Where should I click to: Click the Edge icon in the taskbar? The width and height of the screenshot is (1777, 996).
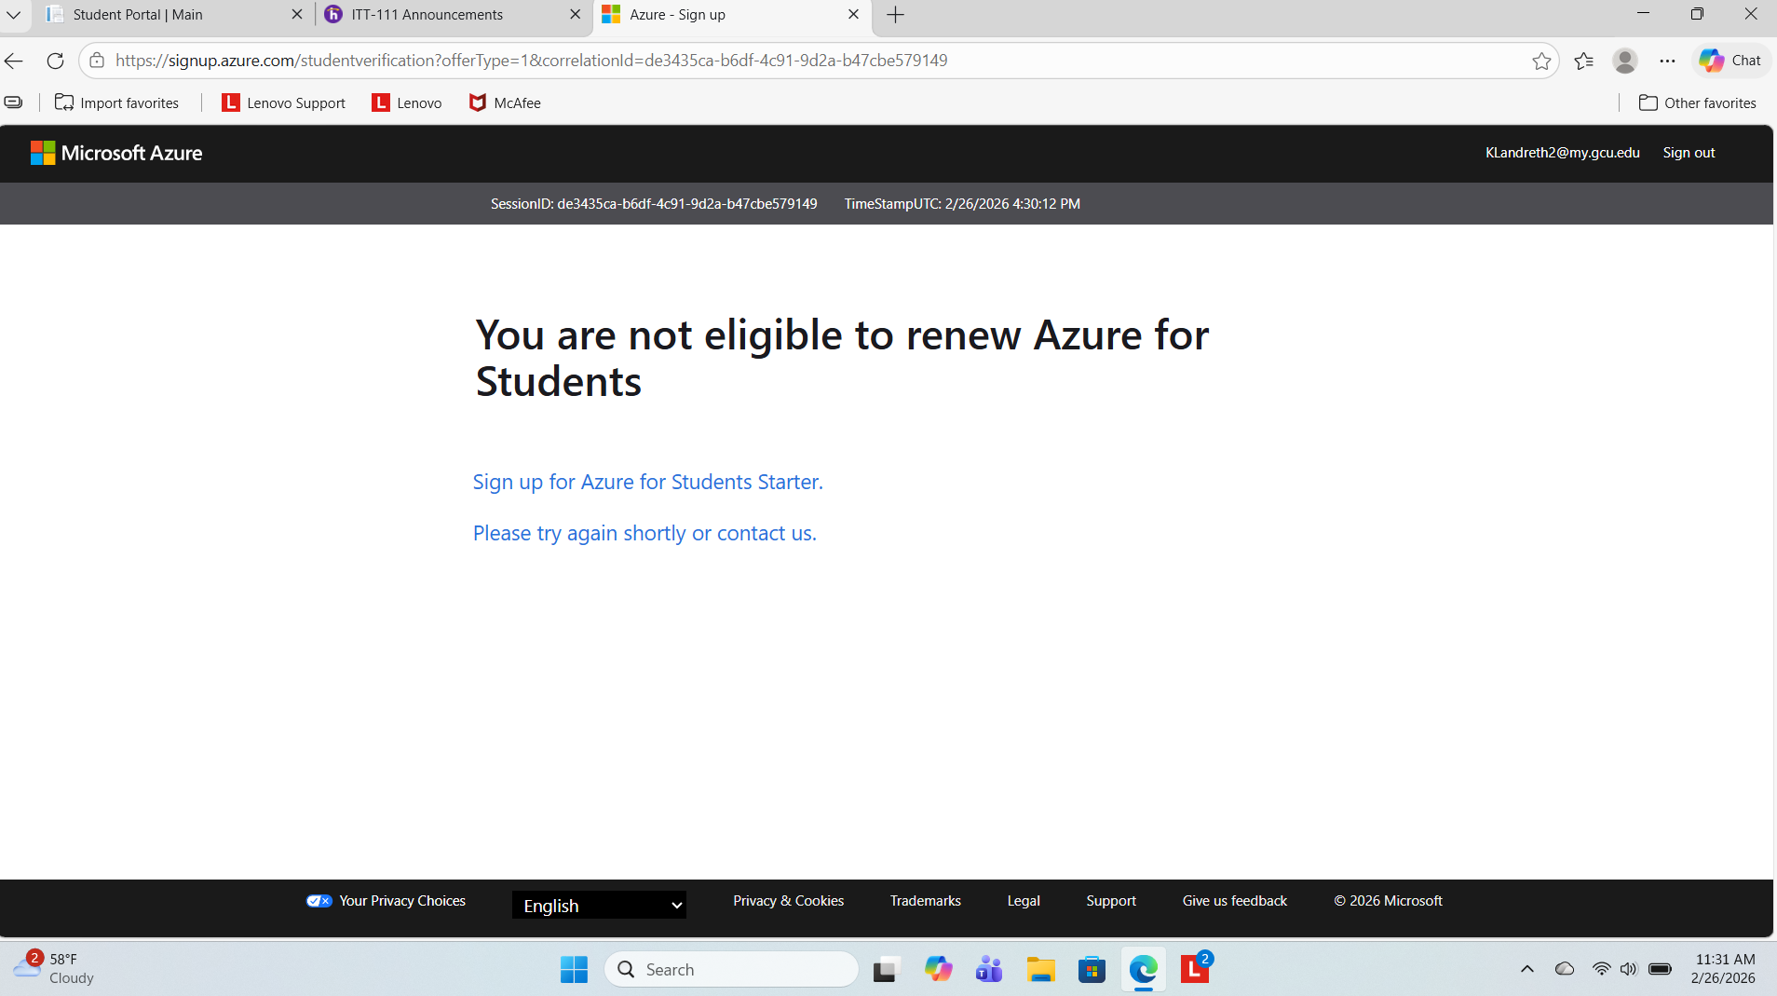pos(1144,970)
